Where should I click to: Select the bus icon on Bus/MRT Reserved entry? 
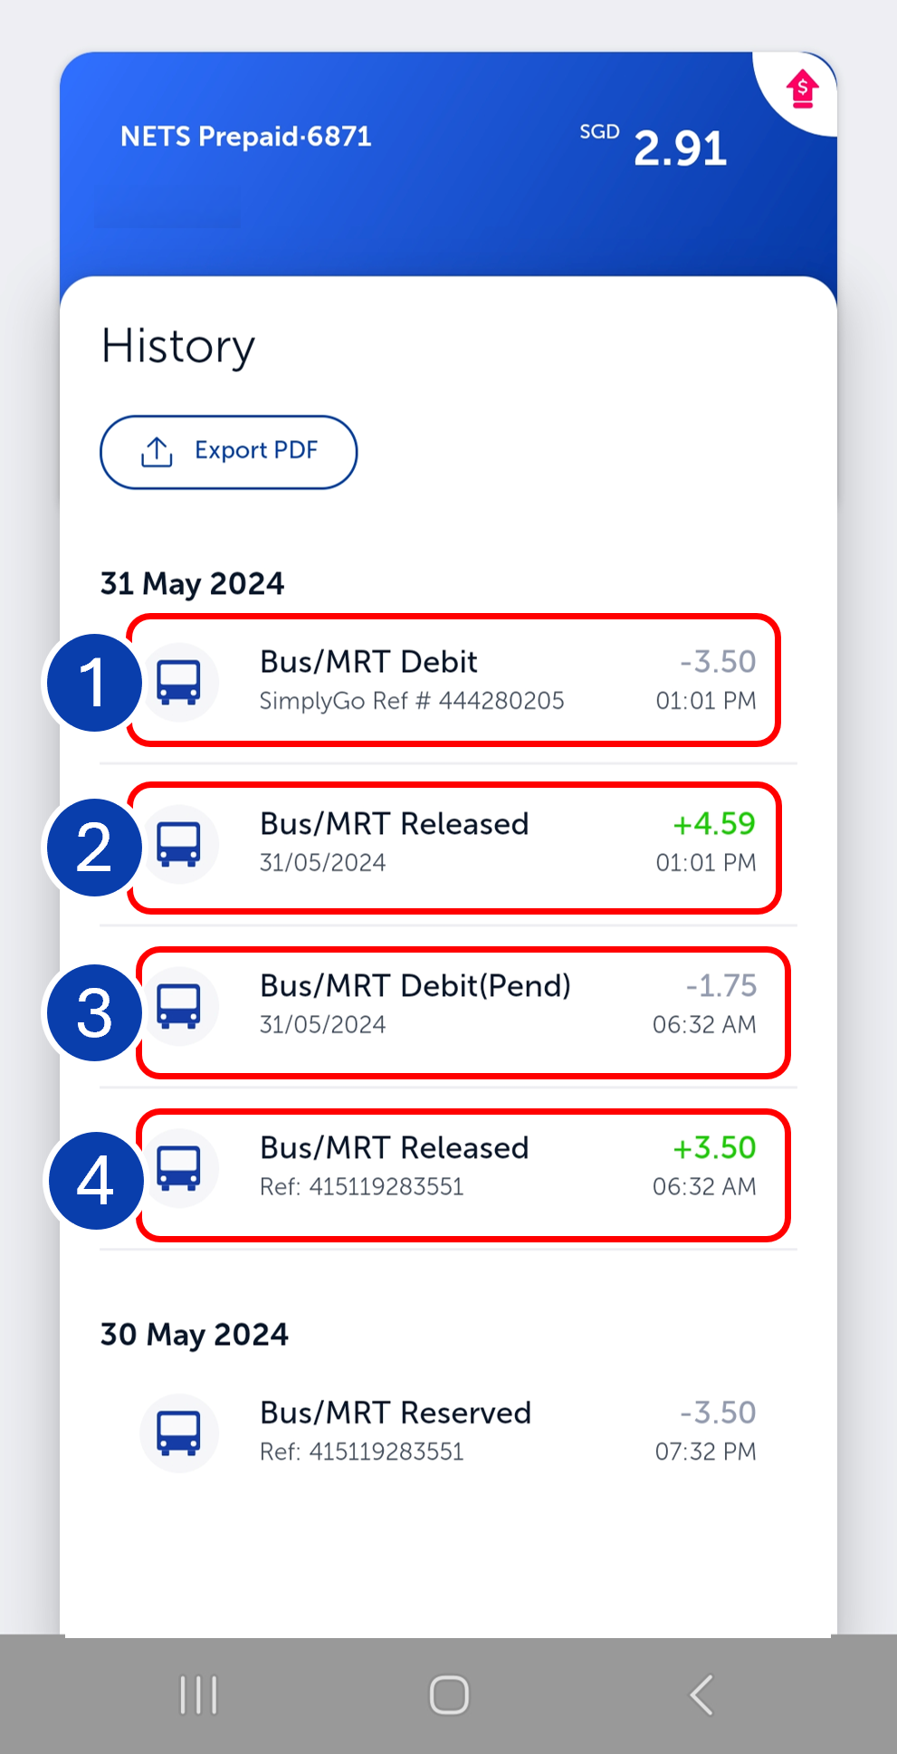coord(178,1433)
